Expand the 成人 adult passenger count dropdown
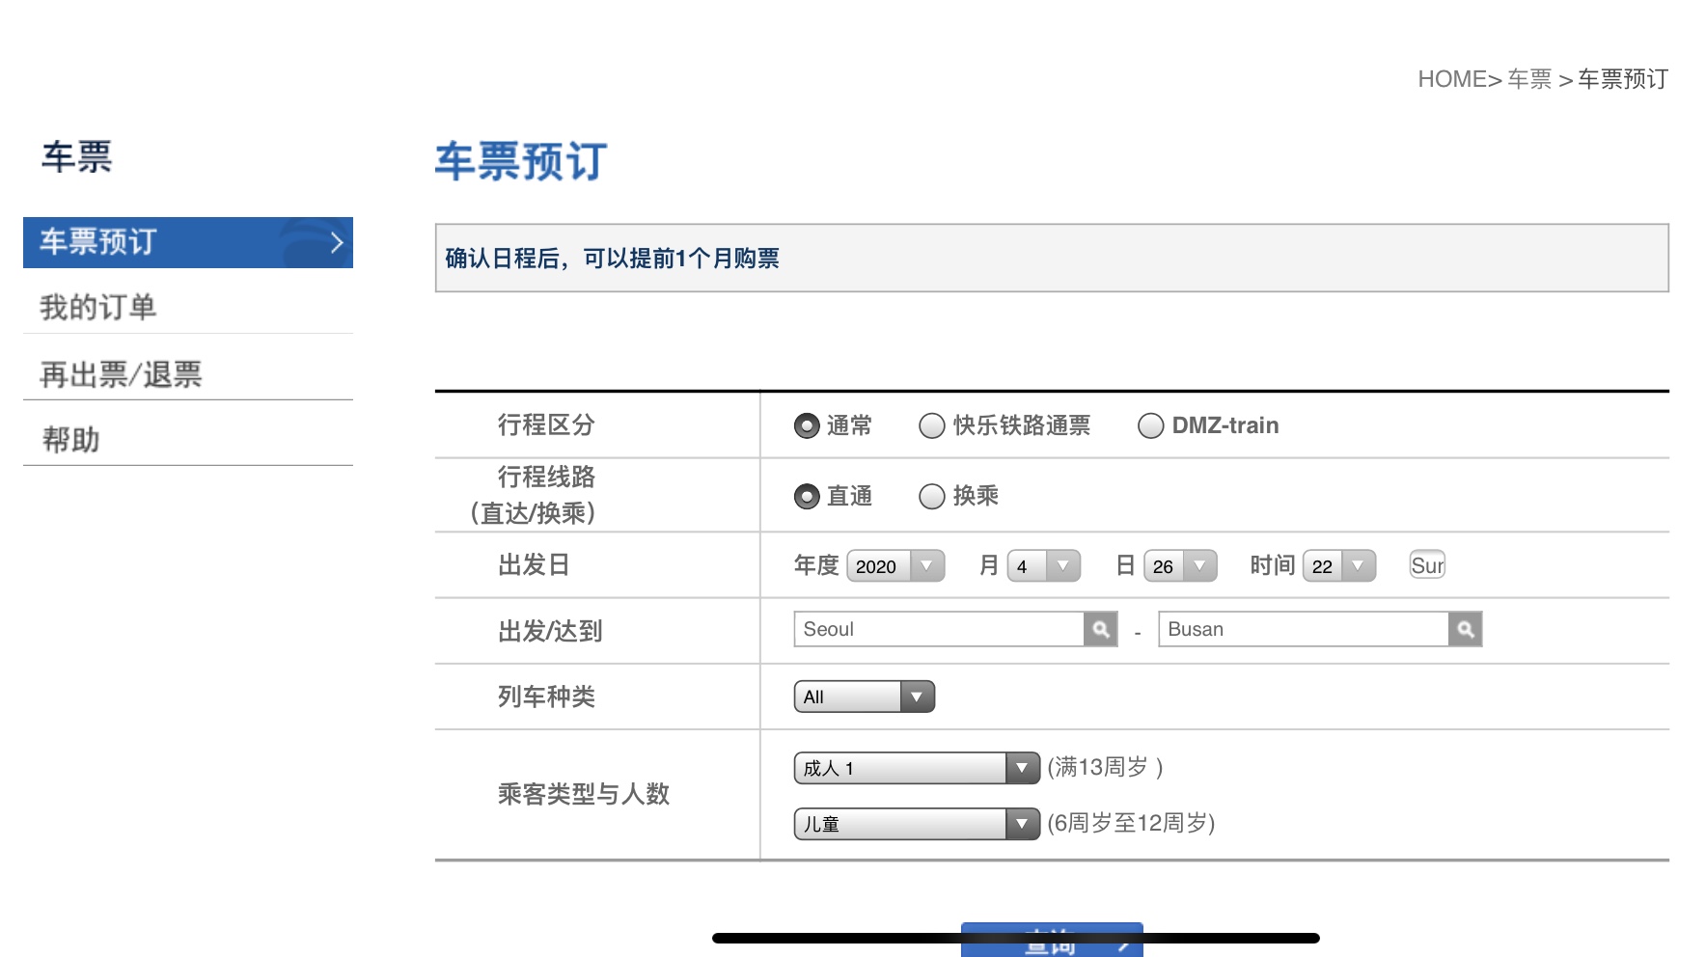 (916, 768)
